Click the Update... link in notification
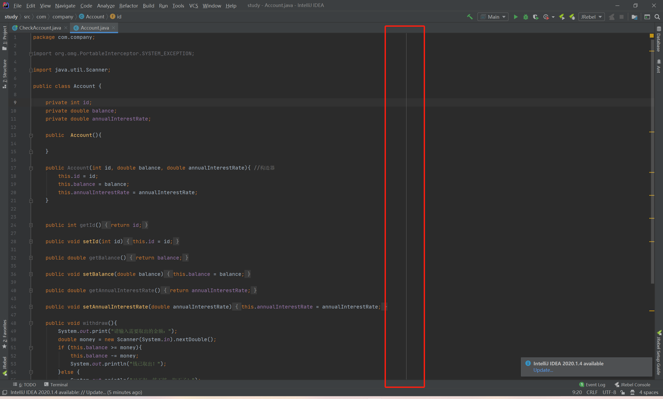Screen dimensions: 663x399 [543, 370]
